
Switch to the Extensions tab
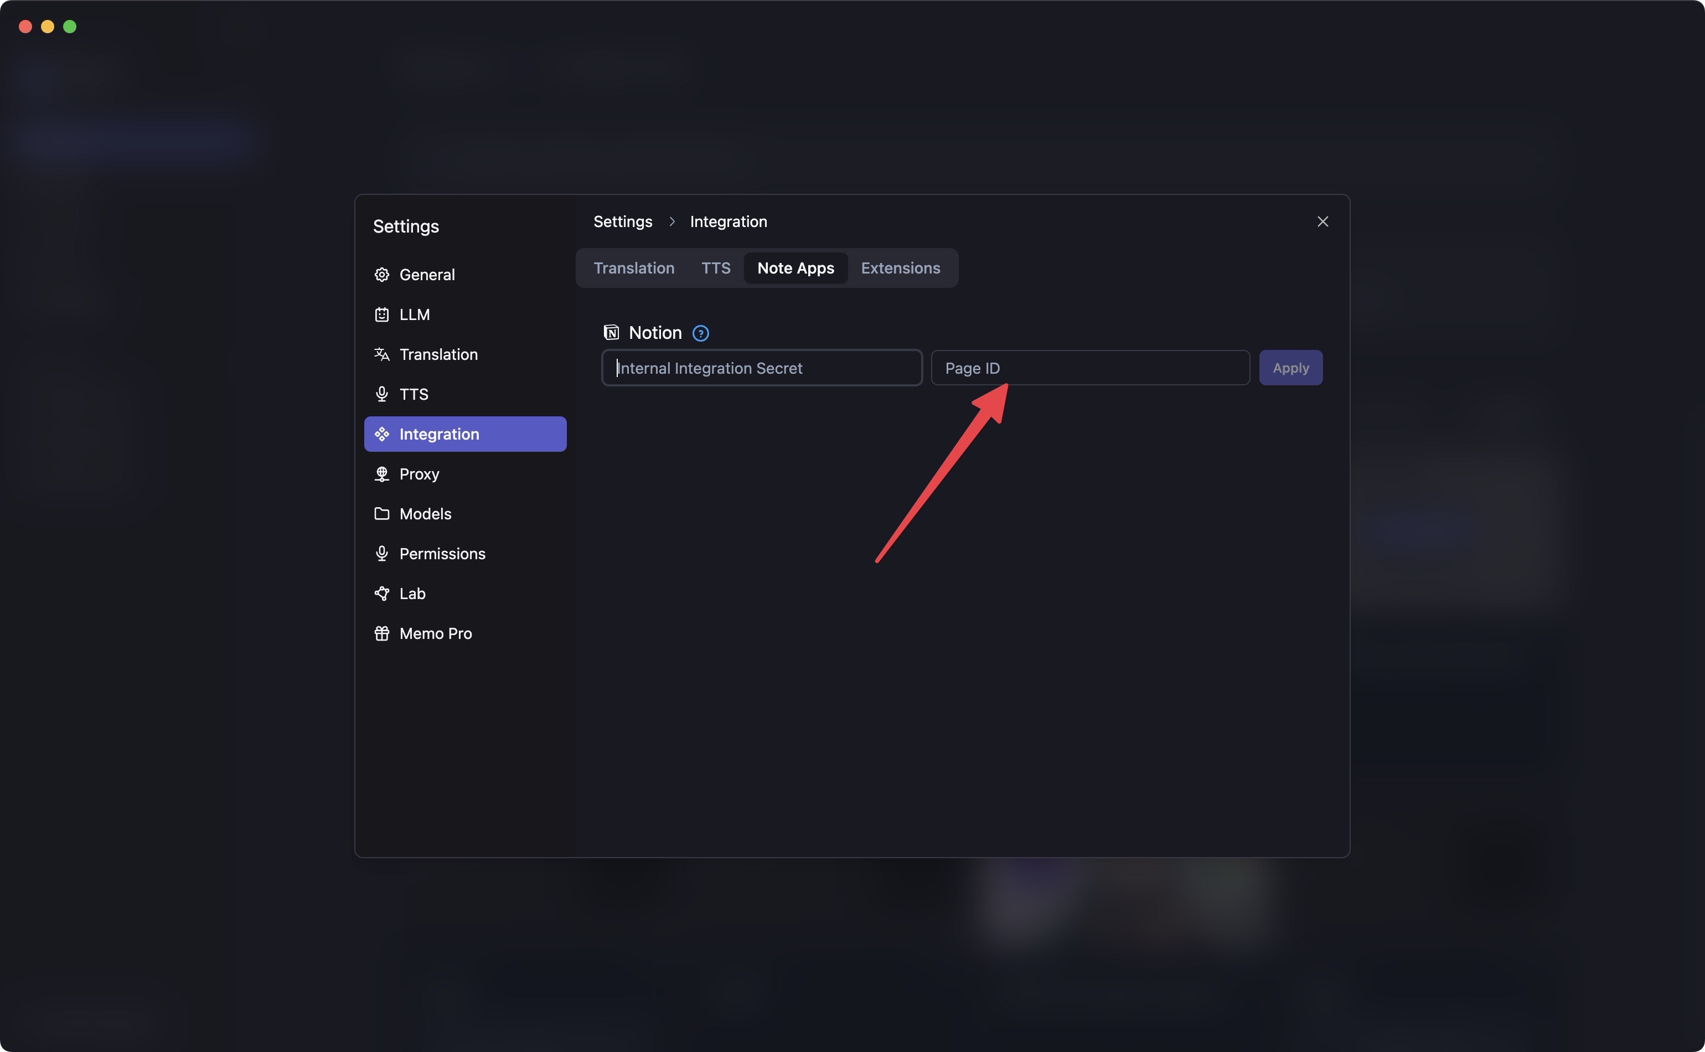[900, 268]
